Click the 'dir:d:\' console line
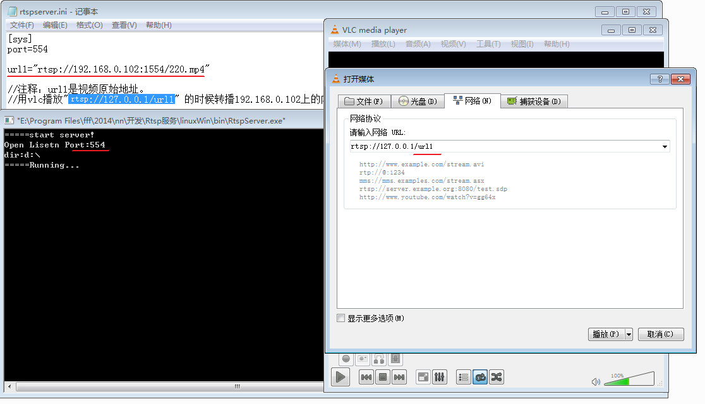This screenshot has height=404, width=705. pos(22,154)
